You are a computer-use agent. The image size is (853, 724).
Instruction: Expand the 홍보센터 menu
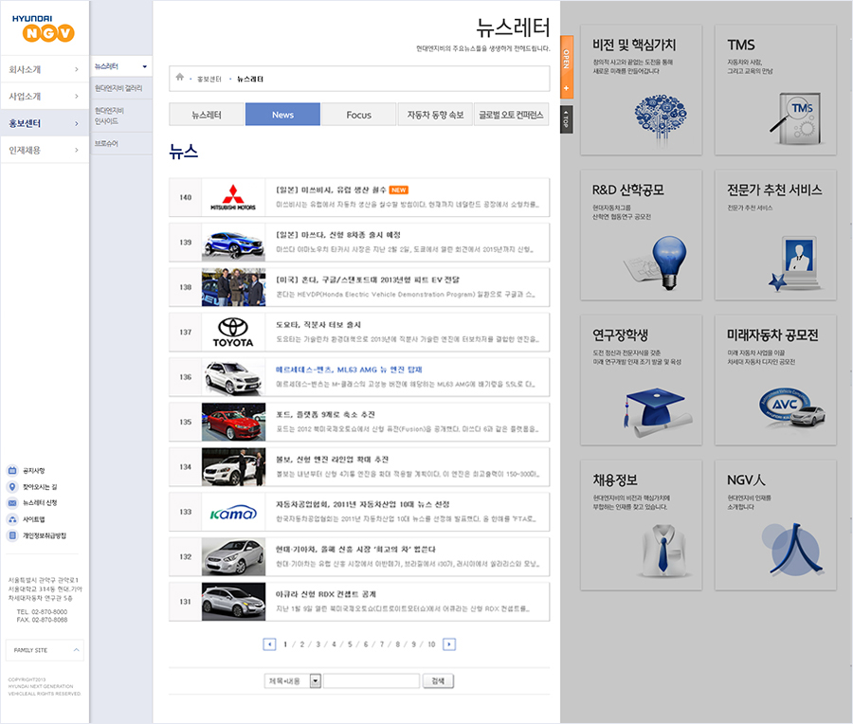point(45,123)
